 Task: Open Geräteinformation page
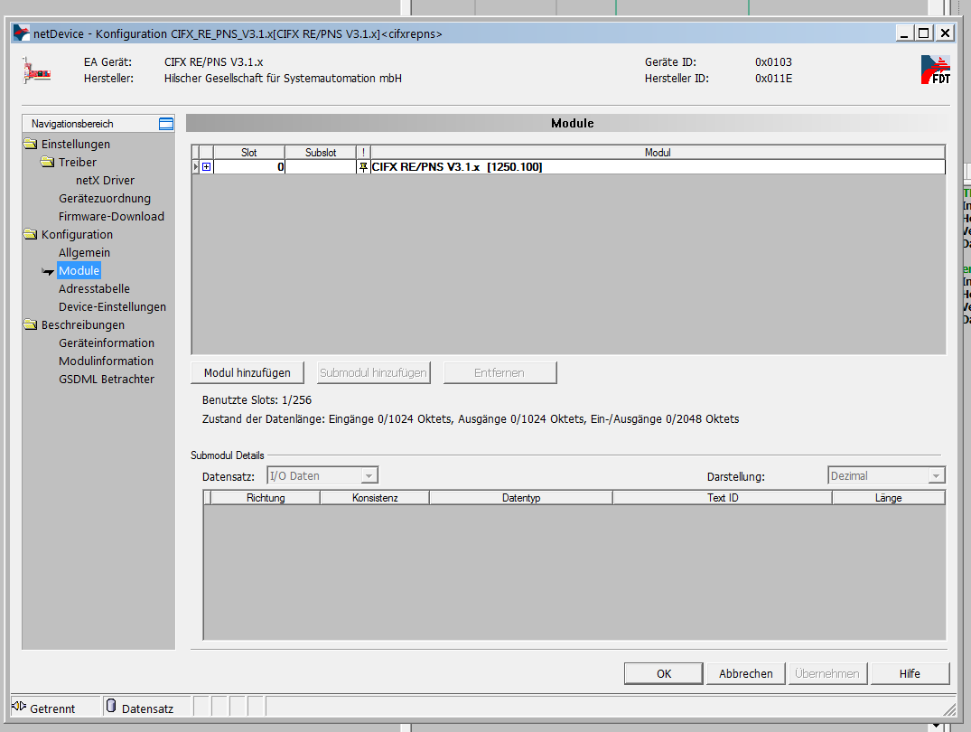pyautogui.click(x=107, y=343)
